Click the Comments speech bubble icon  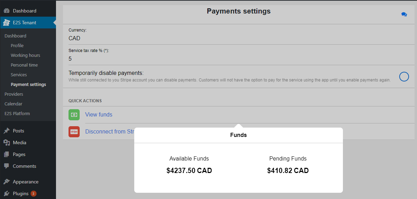tap(7, 166)
